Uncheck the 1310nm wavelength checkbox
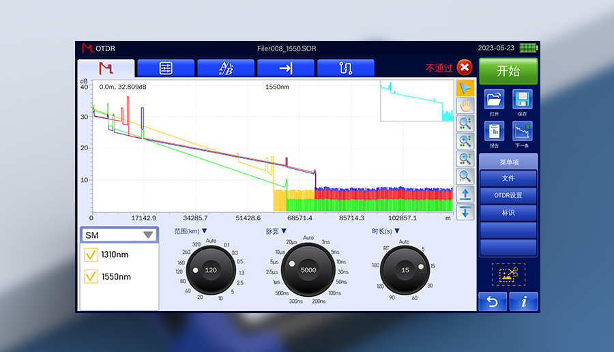This screenshot has height=352, width=614. point(91,255)
